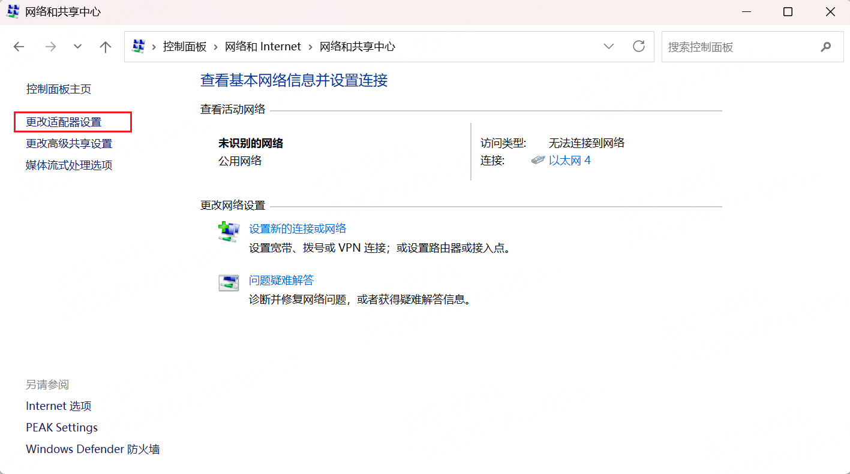Open 更改高级共享设置 link
Screen dimensions: 850x474
click(69, 144)
